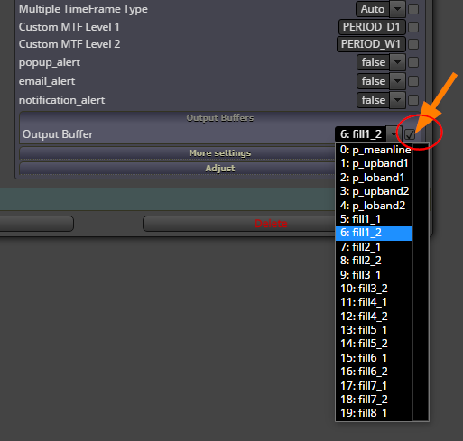Choose the 14: fill5_2 option
Viewport: 463px width, 441px height.
coord(374,344)
